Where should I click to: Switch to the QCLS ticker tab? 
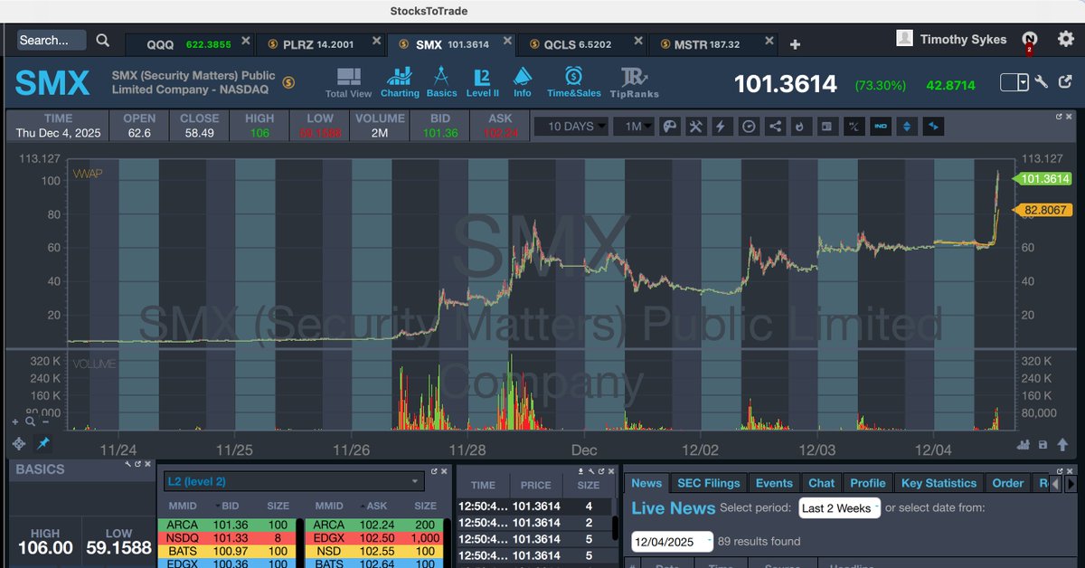point(583,44)
